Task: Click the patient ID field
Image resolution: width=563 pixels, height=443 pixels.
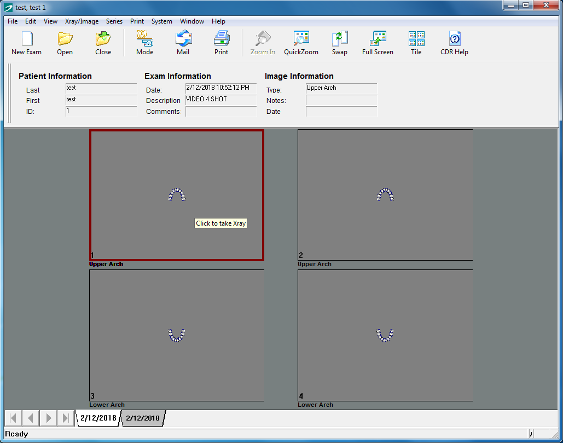Action: coord(101,111)
